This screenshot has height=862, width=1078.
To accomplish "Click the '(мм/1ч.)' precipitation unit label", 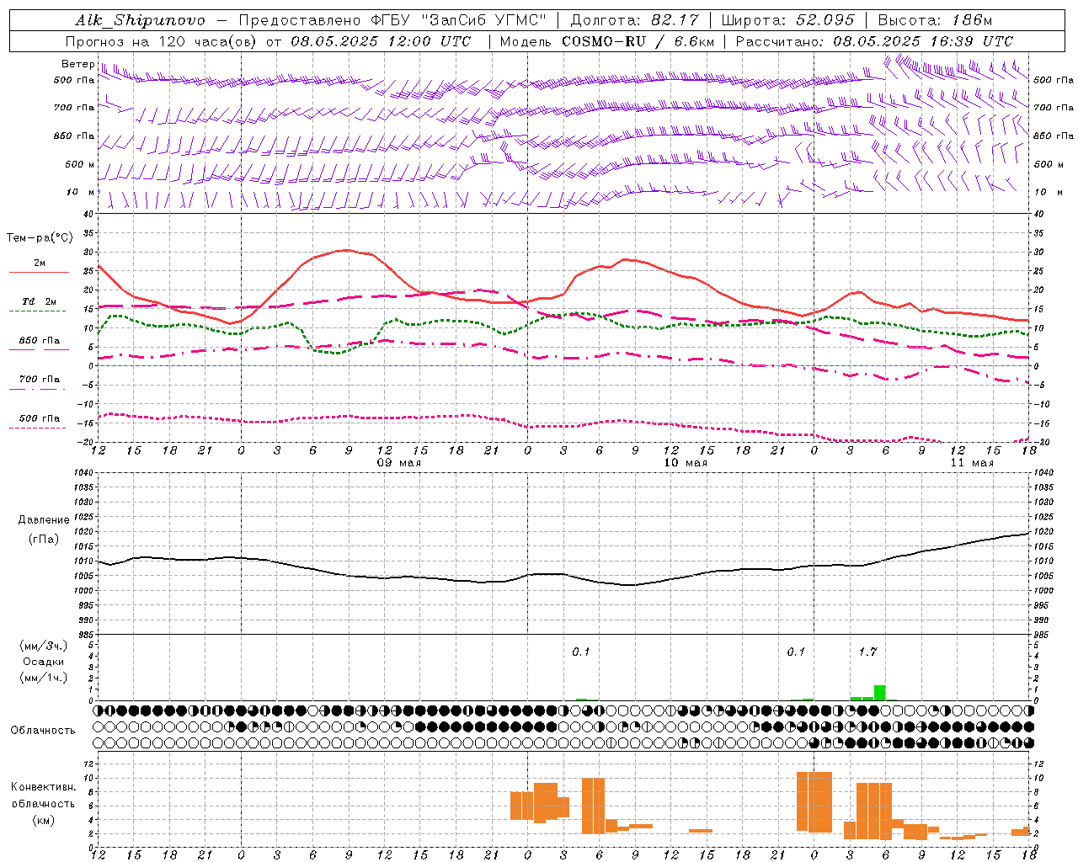I will 44,678.
